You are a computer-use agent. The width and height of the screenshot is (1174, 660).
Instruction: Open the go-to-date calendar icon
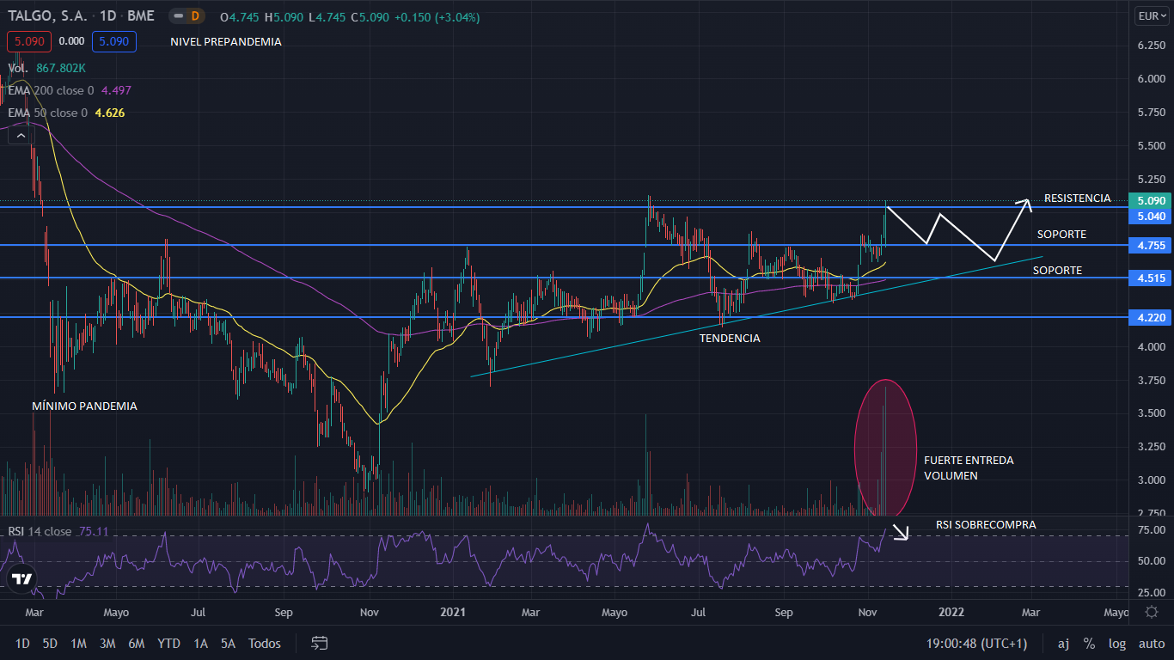320,643
